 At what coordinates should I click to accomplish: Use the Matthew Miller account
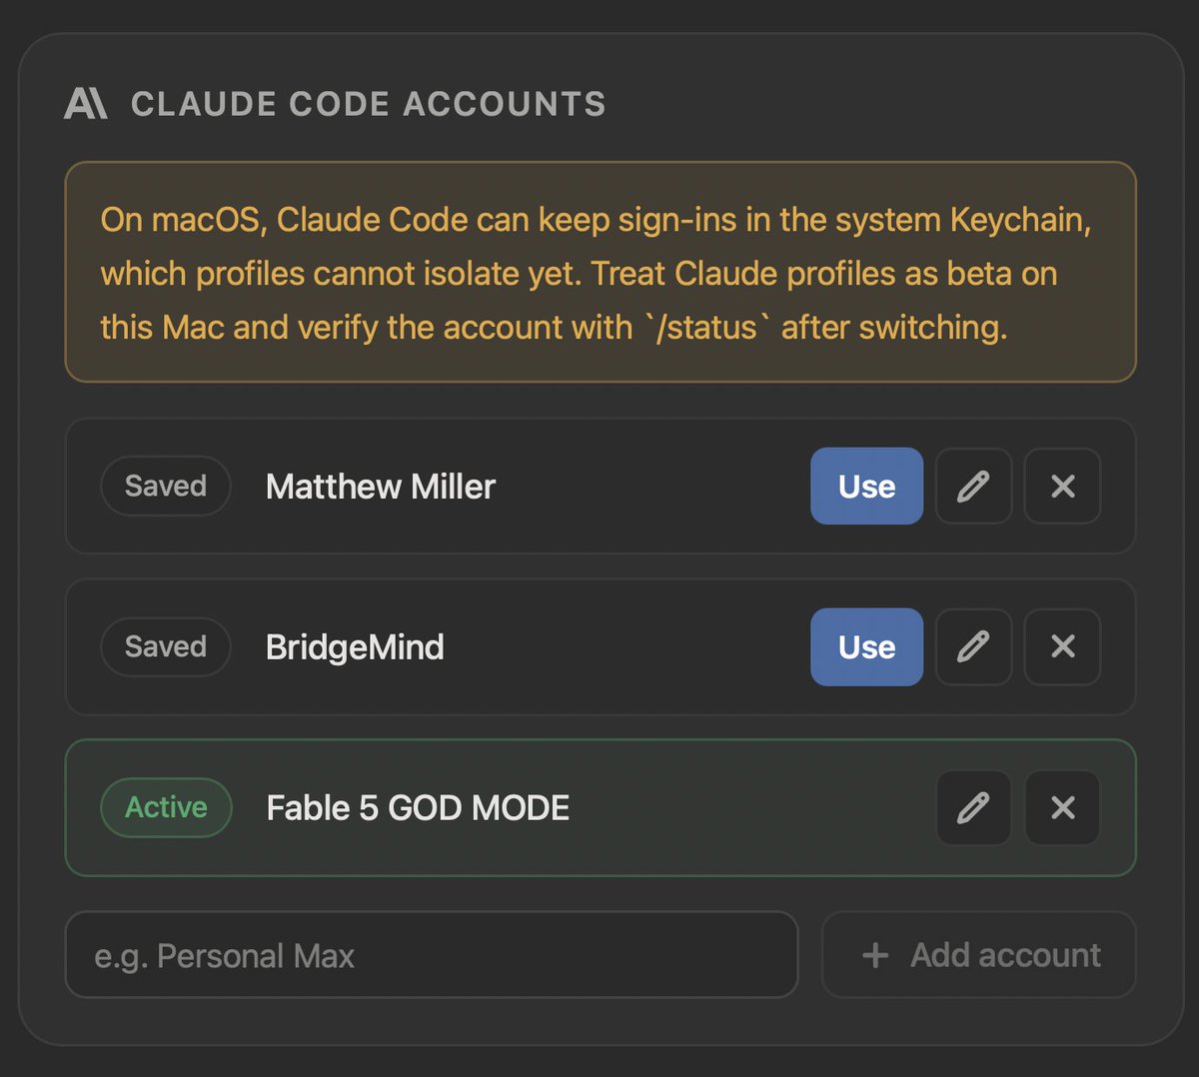coord(866,486)
